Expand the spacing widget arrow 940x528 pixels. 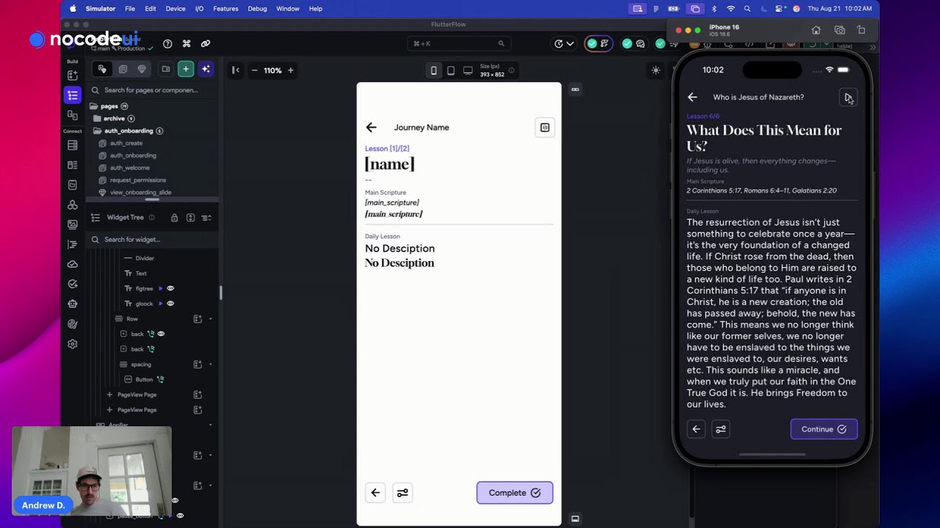[211, 364]
